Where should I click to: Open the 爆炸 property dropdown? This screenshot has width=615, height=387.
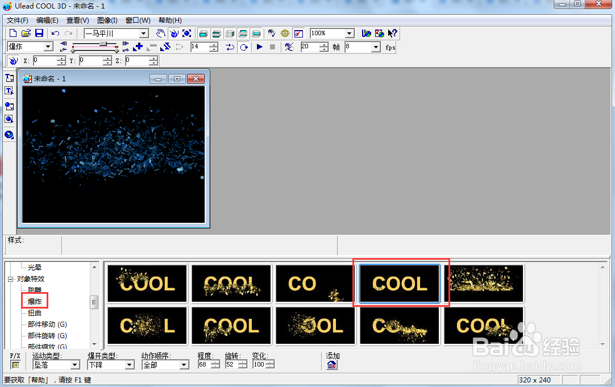click(48, 47)
